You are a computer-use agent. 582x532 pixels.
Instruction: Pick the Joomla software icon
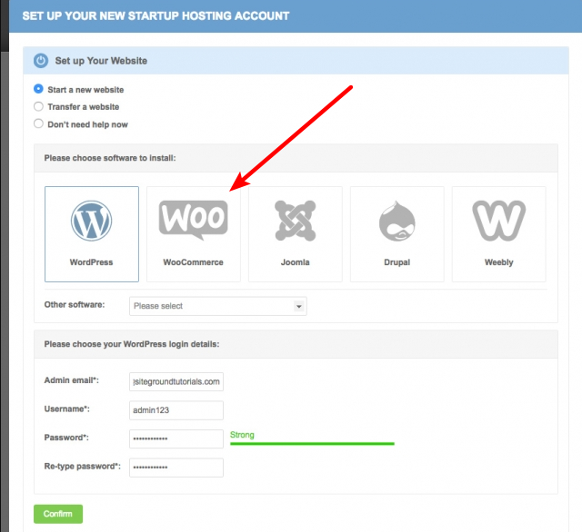click(x=295, y=221)
